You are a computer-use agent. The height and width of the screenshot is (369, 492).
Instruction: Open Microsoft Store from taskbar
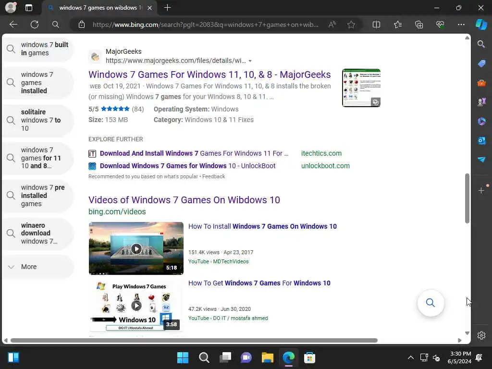[x=309, y=357]
